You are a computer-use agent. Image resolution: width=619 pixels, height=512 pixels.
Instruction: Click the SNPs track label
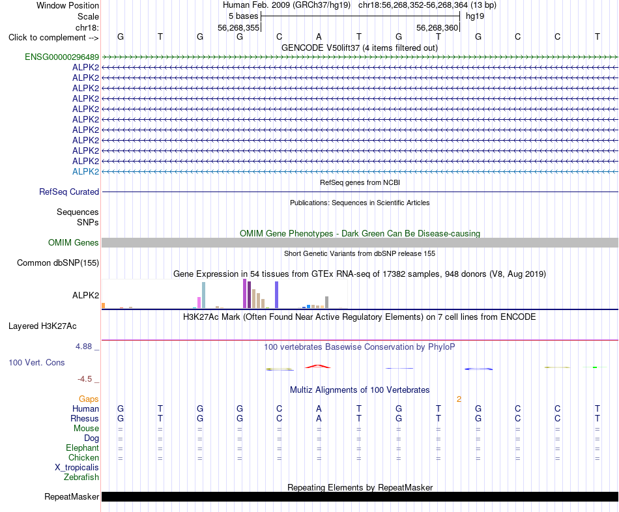[88, 222]
